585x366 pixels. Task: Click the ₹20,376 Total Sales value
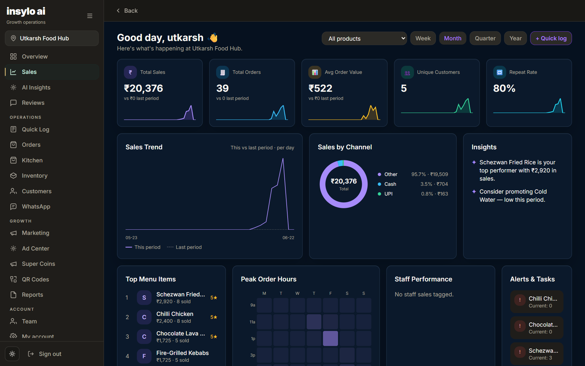[x=143, y=88]
